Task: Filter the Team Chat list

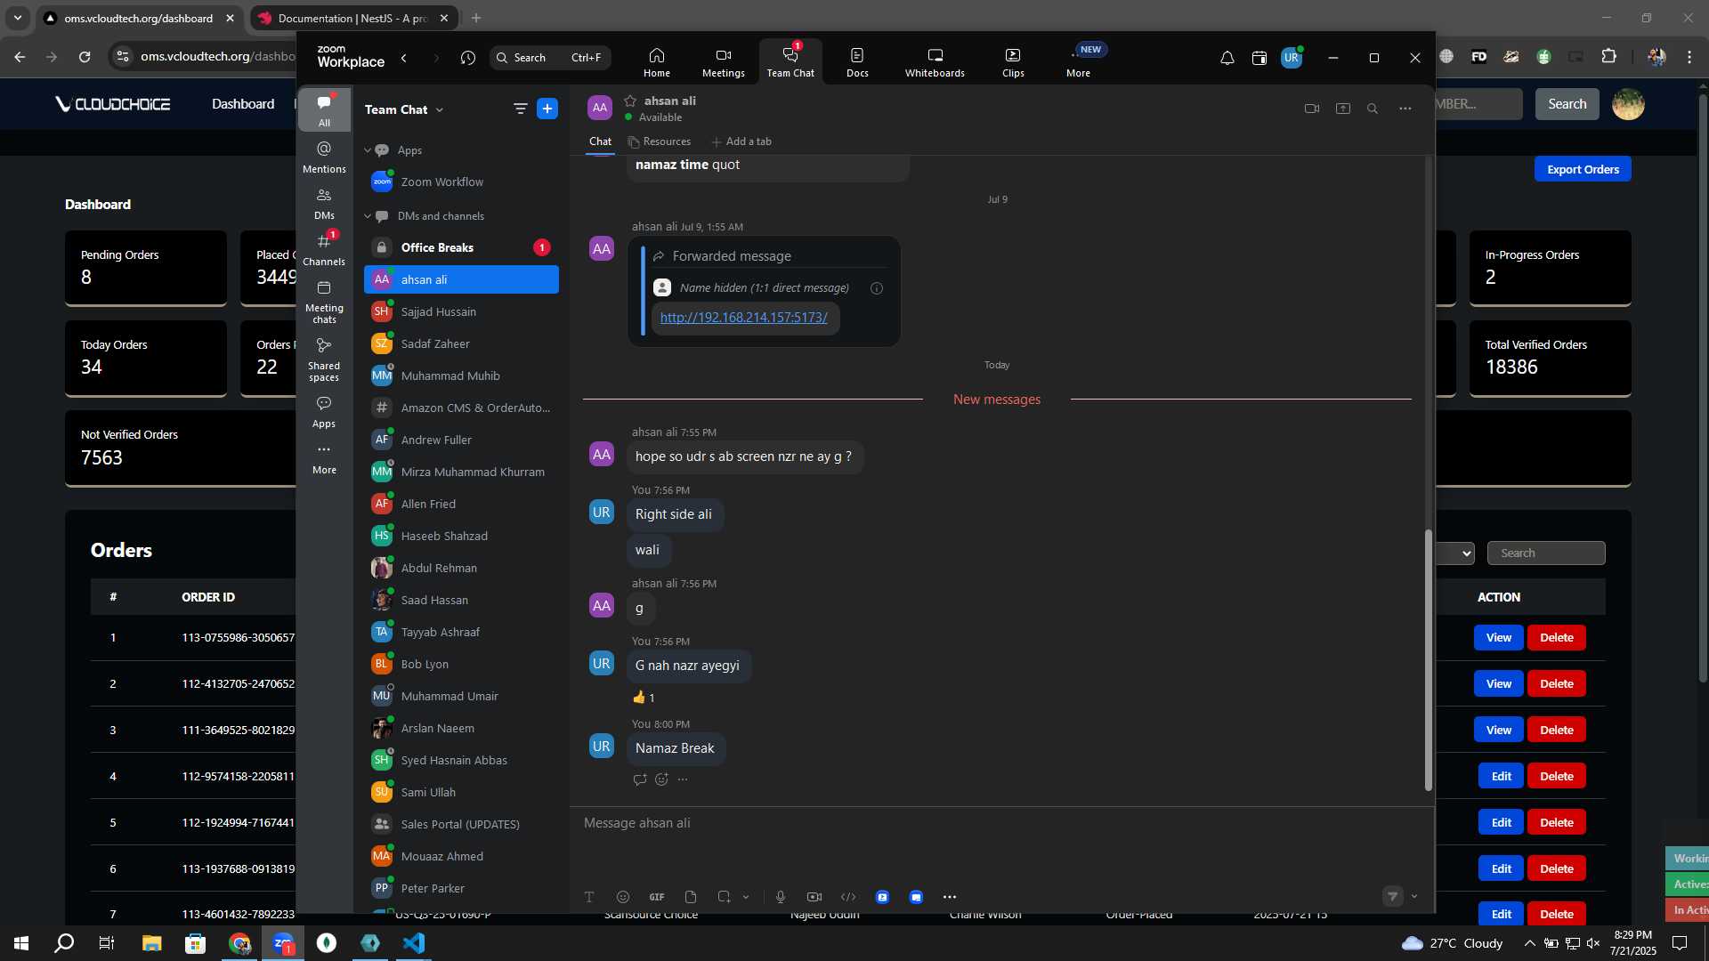Action: [520, 109]
